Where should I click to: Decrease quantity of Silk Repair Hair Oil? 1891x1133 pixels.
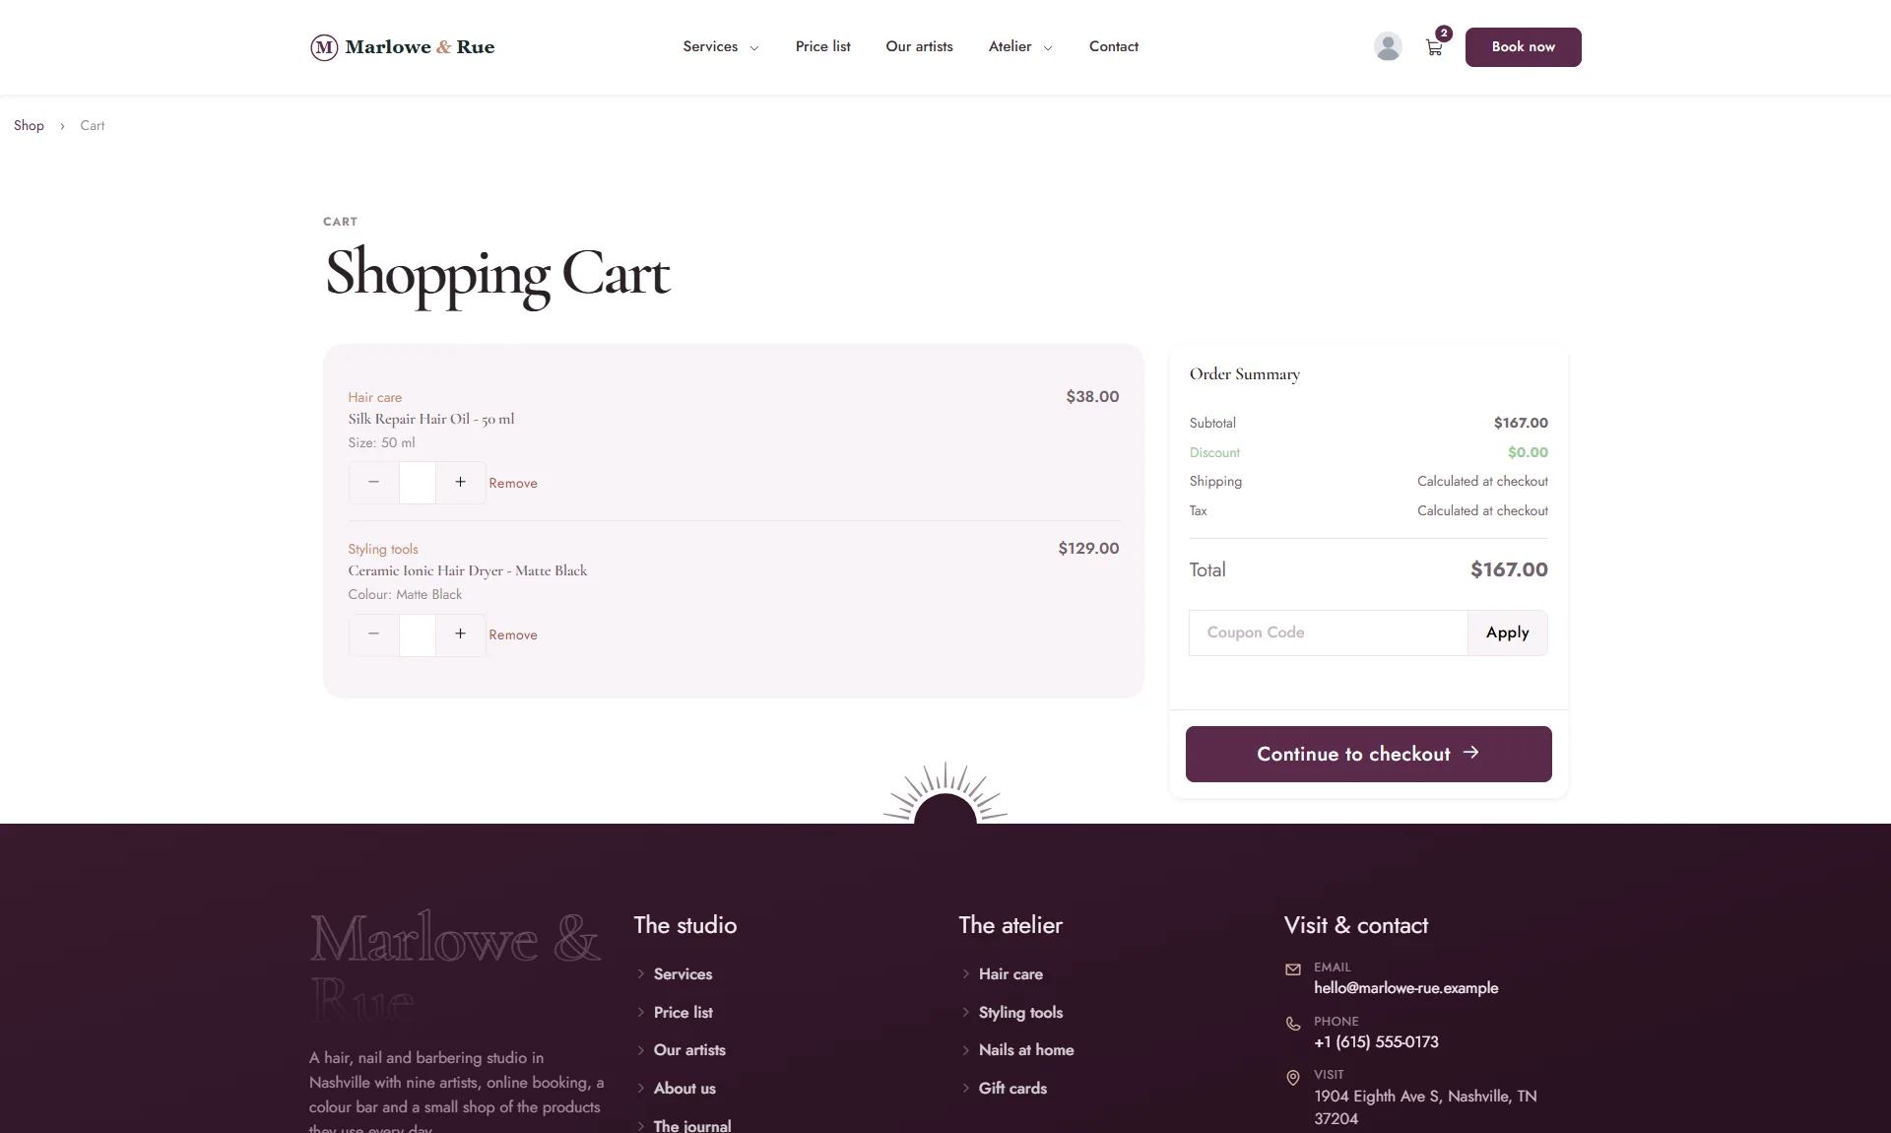373,483
